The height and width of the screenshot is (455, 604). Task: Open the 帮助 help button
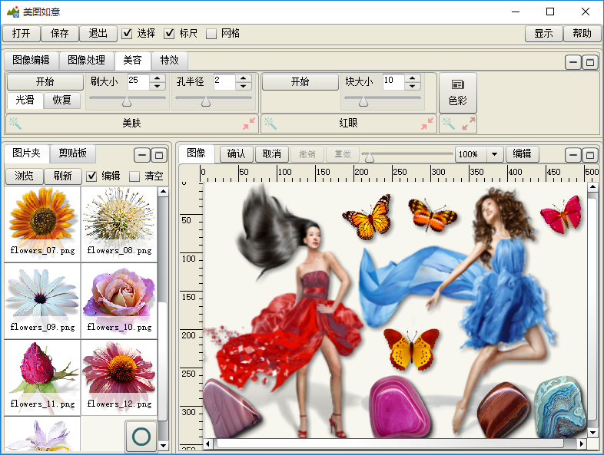pyautogui.click(x=582, y=34)
